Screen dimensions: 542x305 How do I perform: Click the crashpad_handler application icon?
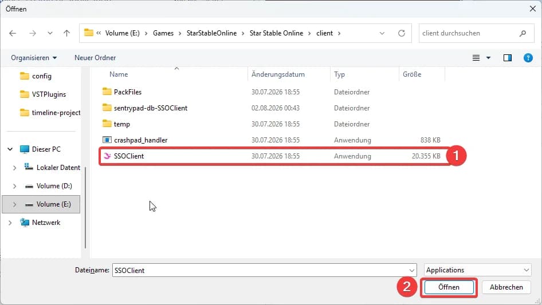pyautogui.click(x=107, y=140)
